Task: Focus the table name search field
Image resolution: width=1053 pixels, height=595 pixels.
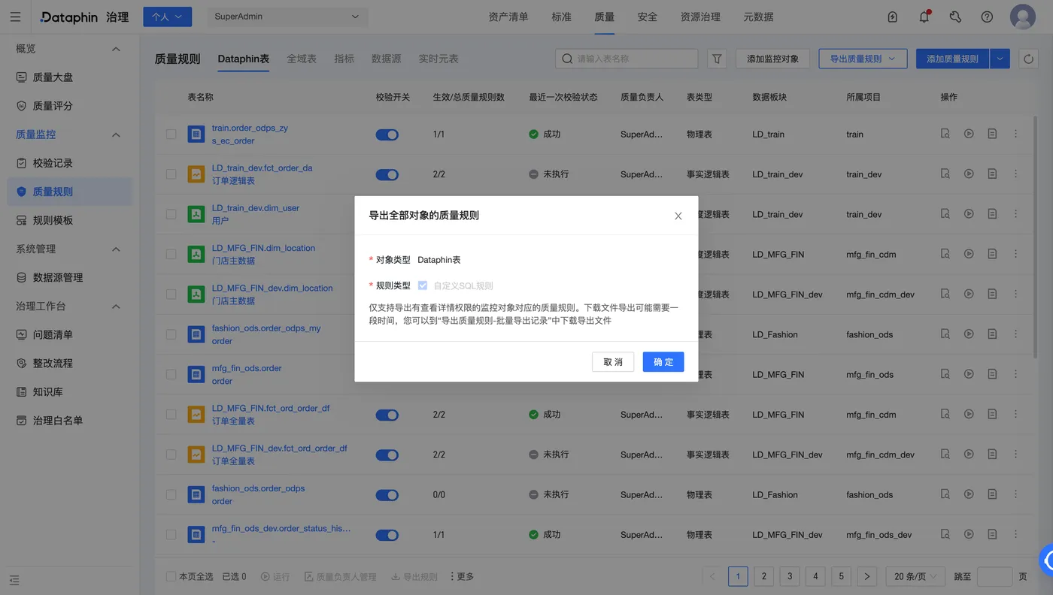Action: [x=627, y=59]
